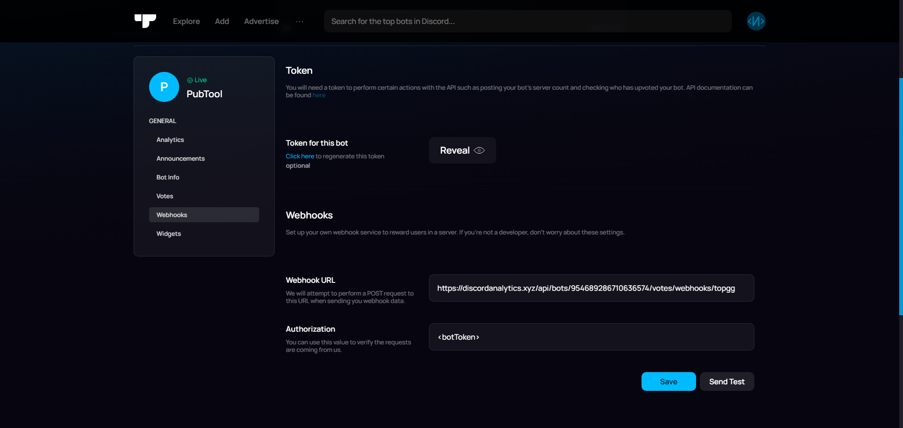This screenshot has width=903, height=428.
Task: Select Analytics in the sidebar
Action: coord(170,140)
